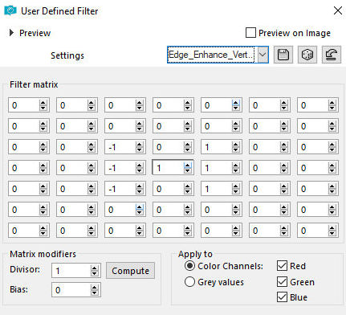Uncheck the Red channel checkbox
The height and width of the screenshot is (315, 346).
(x=282, y=266)
